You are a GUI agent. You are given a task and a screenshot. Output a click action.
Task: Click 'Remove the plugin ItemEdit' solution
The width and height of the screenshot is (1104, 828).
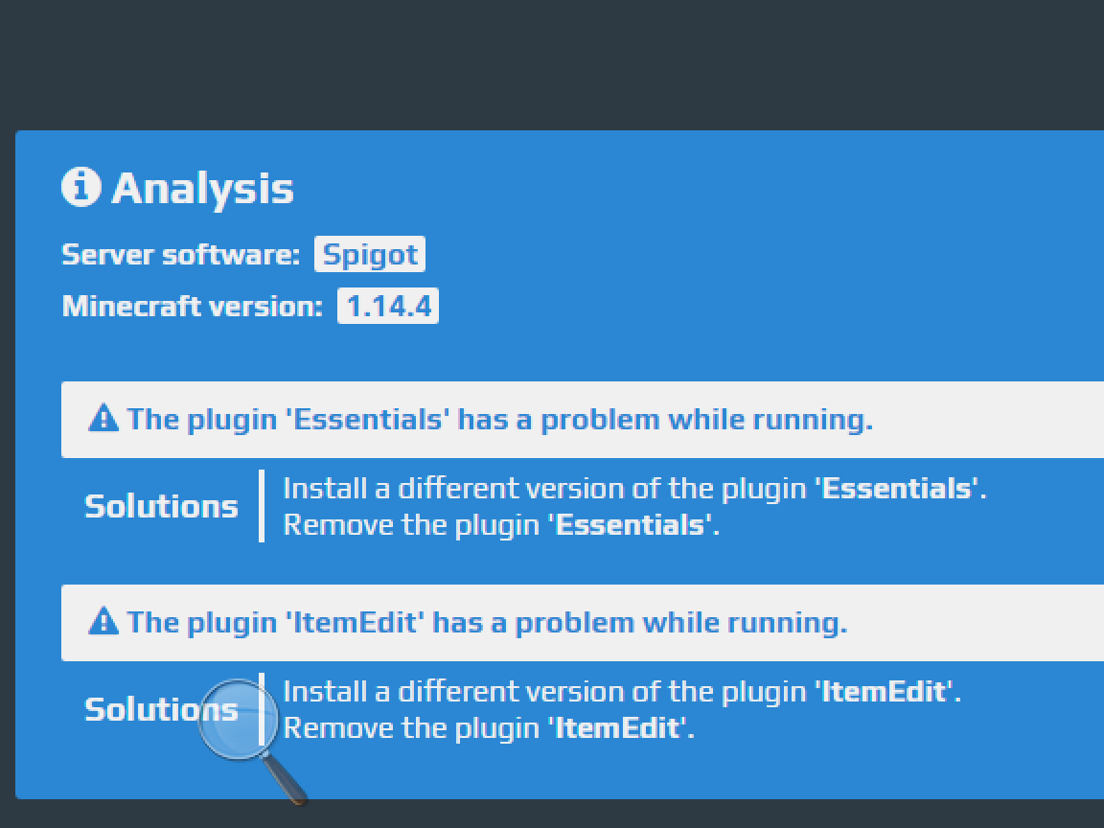(489, 727)
